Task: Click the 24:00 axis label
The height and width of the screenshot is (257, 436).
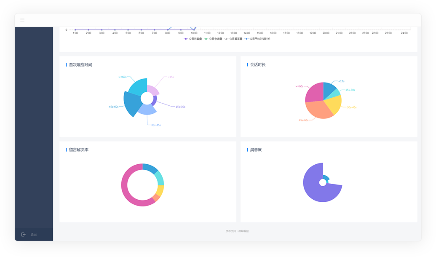Action: coord(404,33)
